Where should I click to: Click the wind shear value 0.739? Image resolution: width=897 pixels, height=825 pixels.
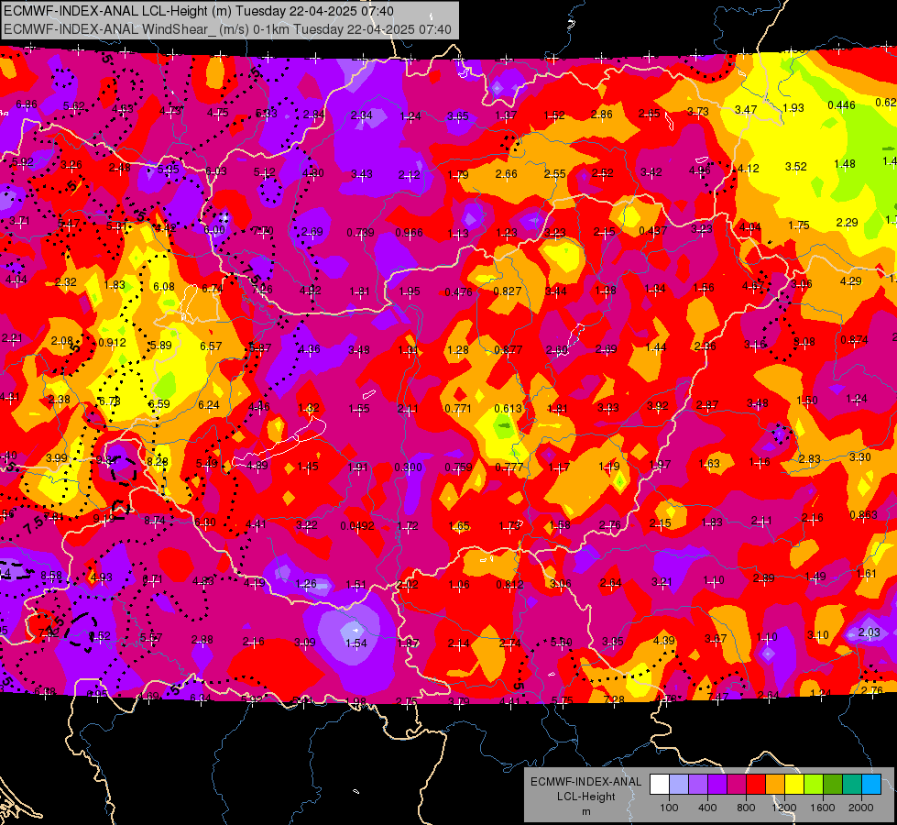pos(360,233)
